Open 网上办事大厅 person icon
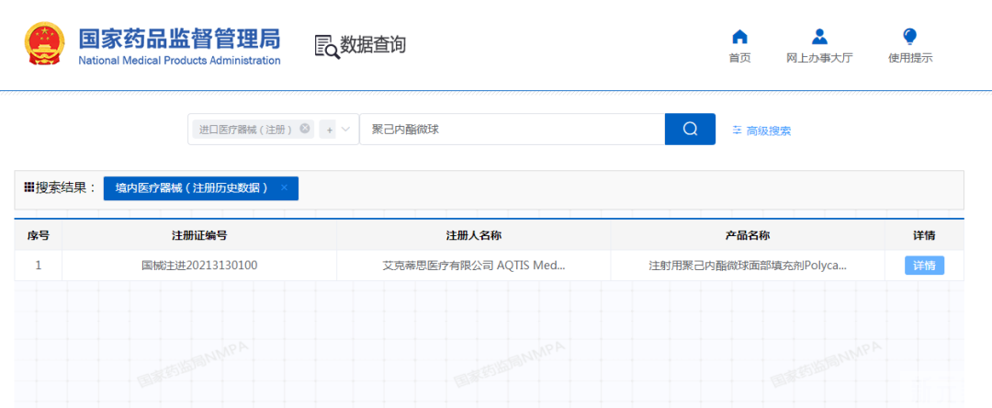The image size is (992, 408). [819, 37]
